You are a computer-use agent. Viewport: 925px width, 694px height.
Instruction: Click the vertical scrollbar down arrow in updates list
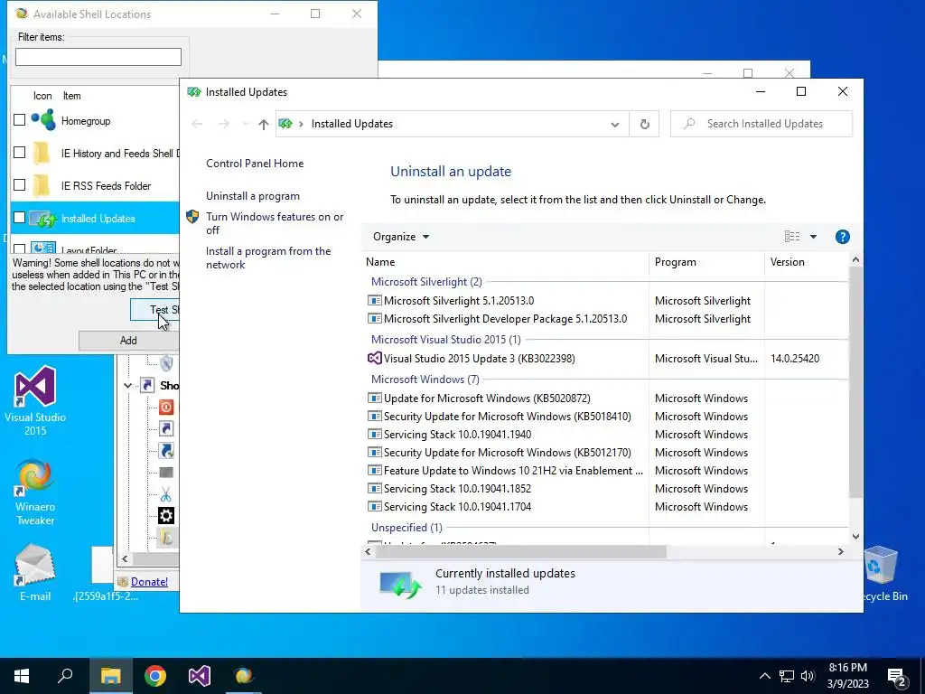pos(855,537)
